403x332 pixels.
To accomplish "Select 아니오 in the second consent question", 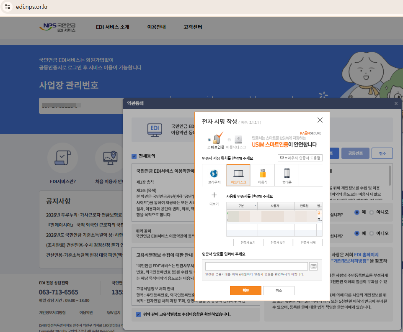I will pyautogui.click(x=372, y=233).
